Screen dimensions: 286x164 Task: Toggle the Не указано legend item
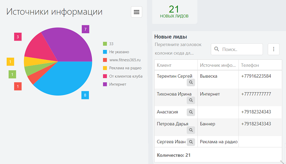116,52
